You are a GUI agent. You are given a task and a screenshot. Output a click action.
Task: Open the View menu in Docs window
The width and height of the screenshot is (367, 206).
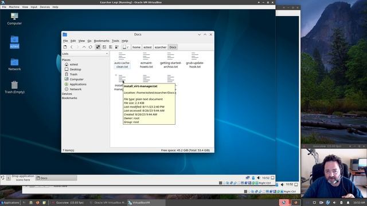point(81,41)
